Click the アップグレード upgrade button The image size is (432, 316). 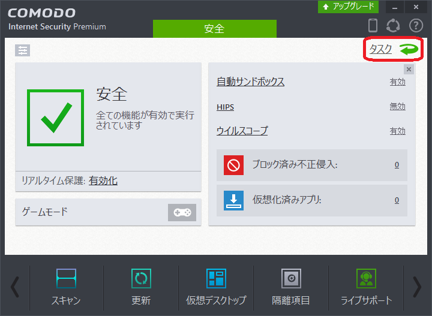click(348, 7)
